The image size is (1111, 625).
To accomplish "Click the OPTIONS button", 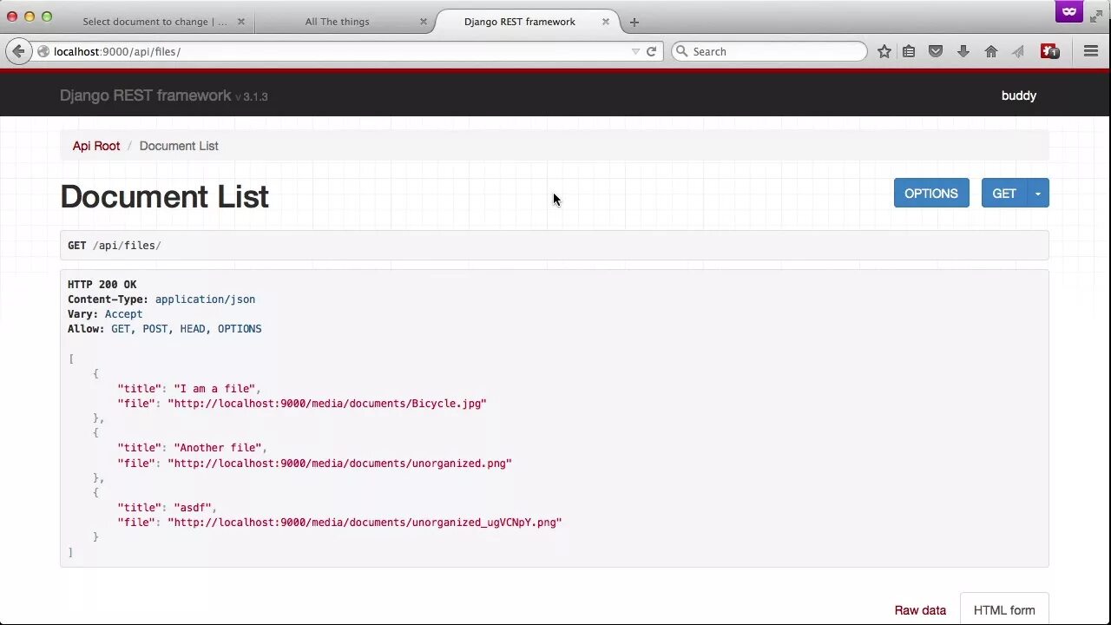I will (x=931, y=194).
